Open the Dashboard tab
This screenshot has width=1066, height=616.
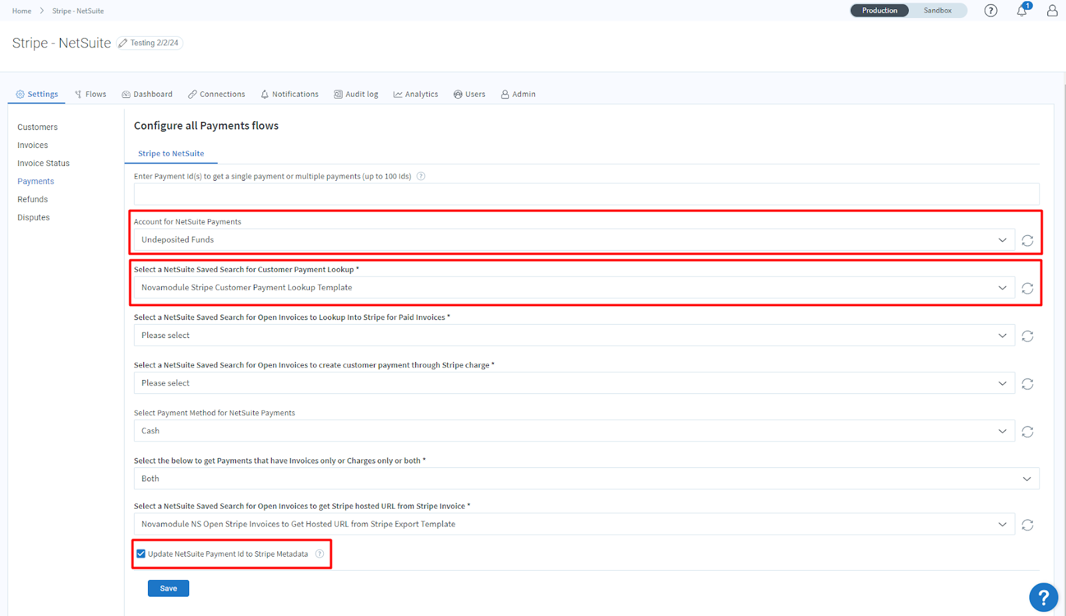pyautogui.click(x=147, y=95)
